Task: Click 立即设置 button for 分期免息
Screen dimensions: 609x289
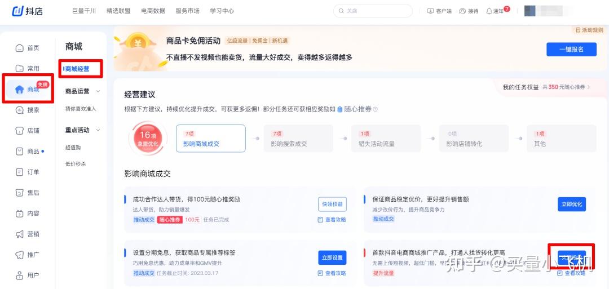Action: [x=333, y=258]
